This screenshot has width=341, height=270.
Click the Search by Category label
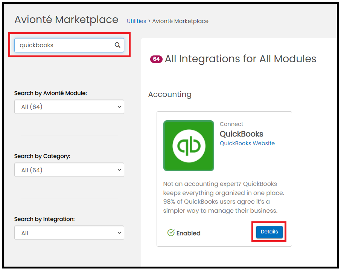coord(42,156)
